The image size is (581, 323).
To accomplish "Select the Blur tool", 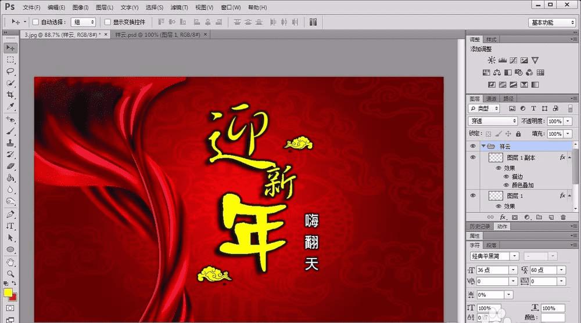I will tap(10, 190).
